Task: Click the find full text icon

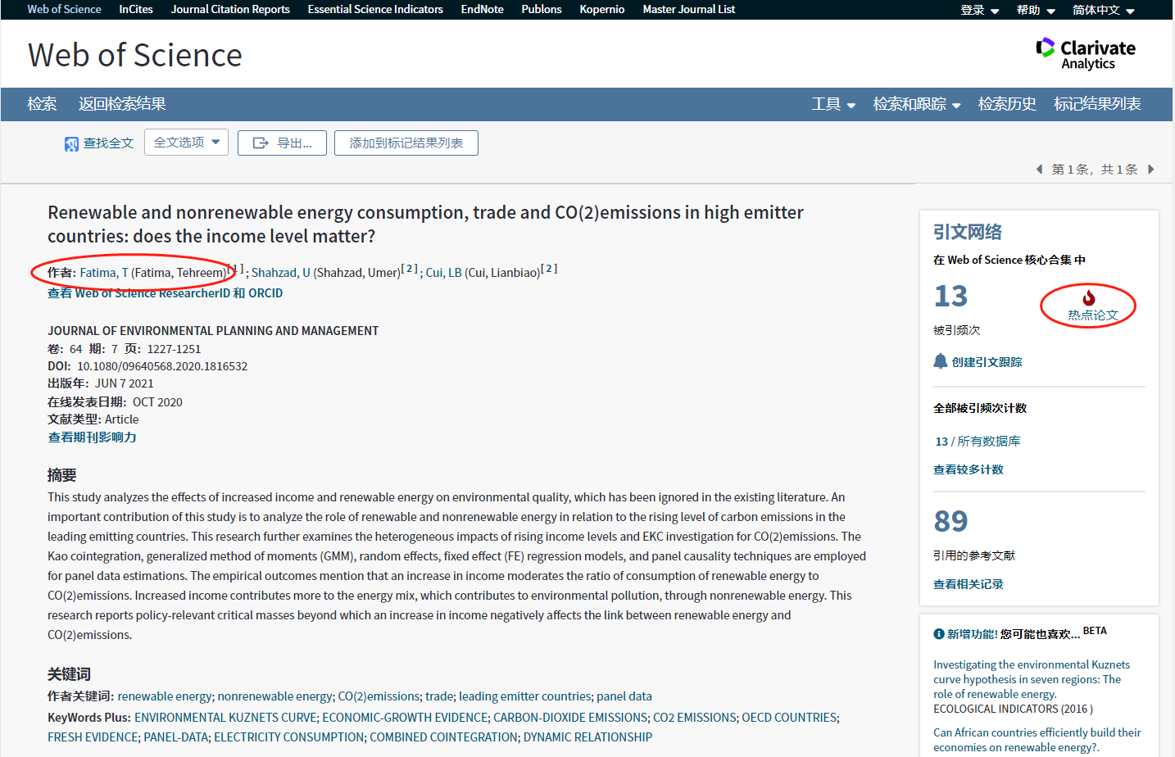Action: [71, 144]
